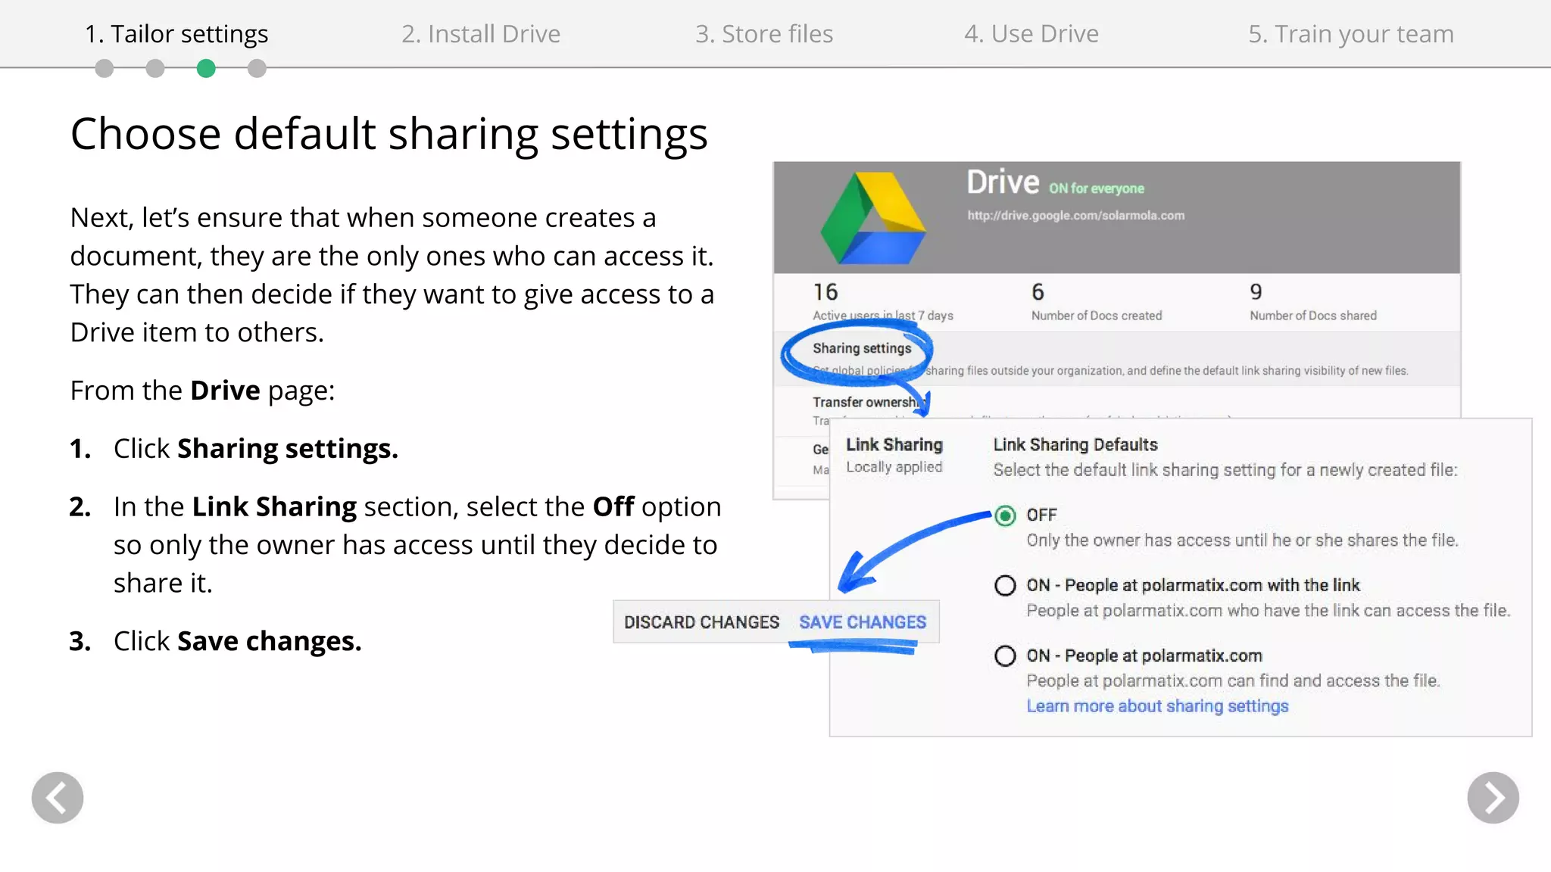Jump to first progress dot under Tailor settings
Screen dimensions: 1551x872
tap(105, 69)
